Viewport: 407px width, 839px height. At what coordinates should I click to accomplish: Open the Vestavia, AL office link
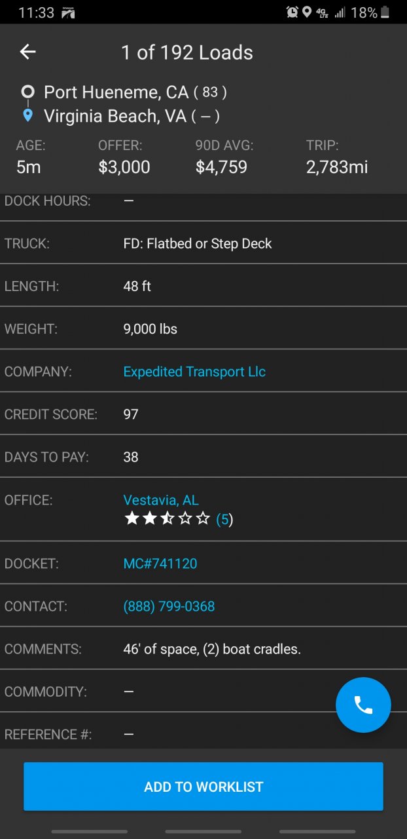tap(161, 500)
